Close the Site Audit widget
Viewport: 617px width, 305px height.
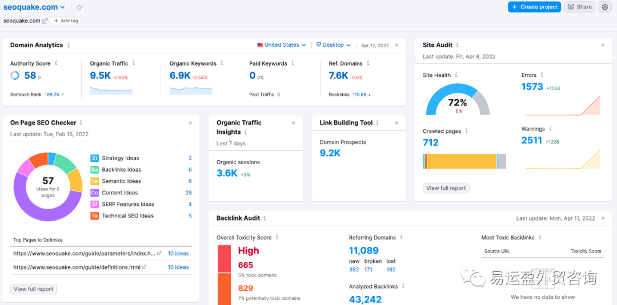click(x=603, y=45)
